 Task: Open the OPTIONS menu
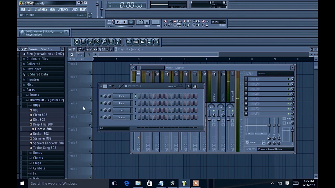63,9
